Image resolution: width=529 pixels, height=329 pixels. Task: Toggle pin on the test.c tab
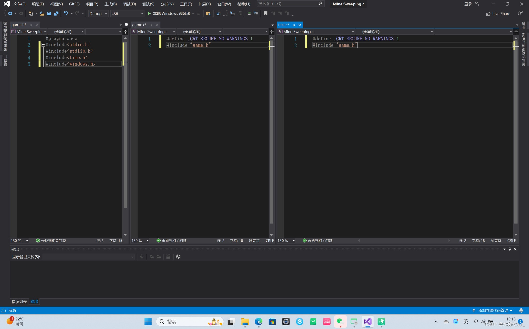(294, 25)
